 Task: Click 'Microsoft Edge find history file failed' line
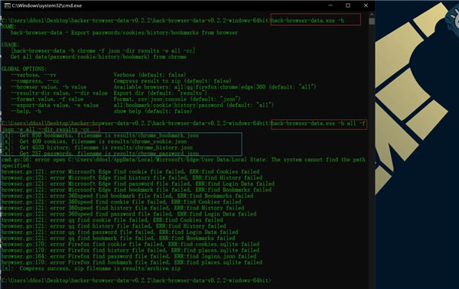click(x=132, y=178)
